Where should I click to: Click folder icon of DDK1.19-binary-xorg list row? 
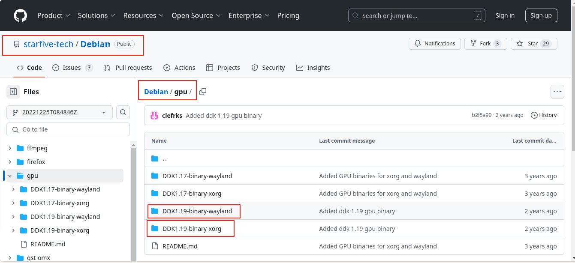(155, 229)
